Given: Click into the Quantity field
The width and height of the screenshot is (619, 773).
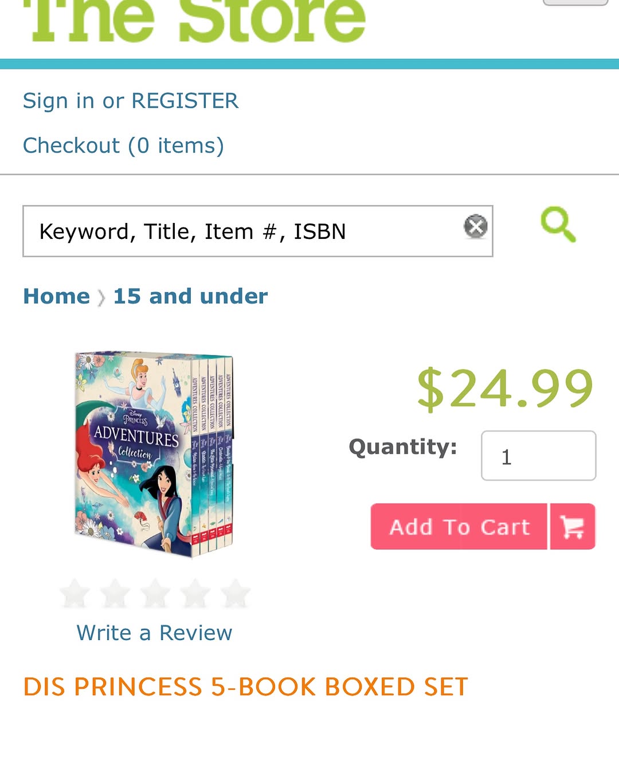Looking at the screenshot, I should 538,456.
